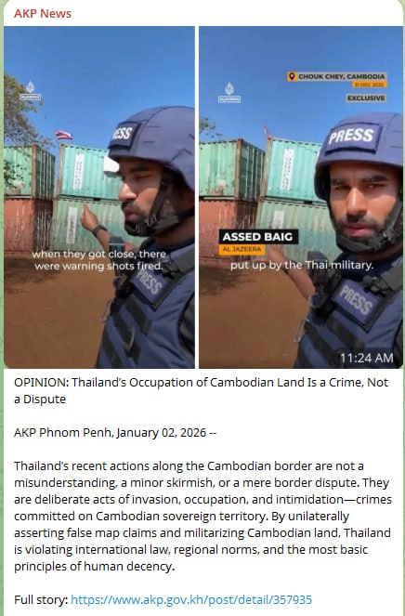Click the location pin icon beside Chouk Chey
This screenshot has width=405, height=616.
point(292,76)
